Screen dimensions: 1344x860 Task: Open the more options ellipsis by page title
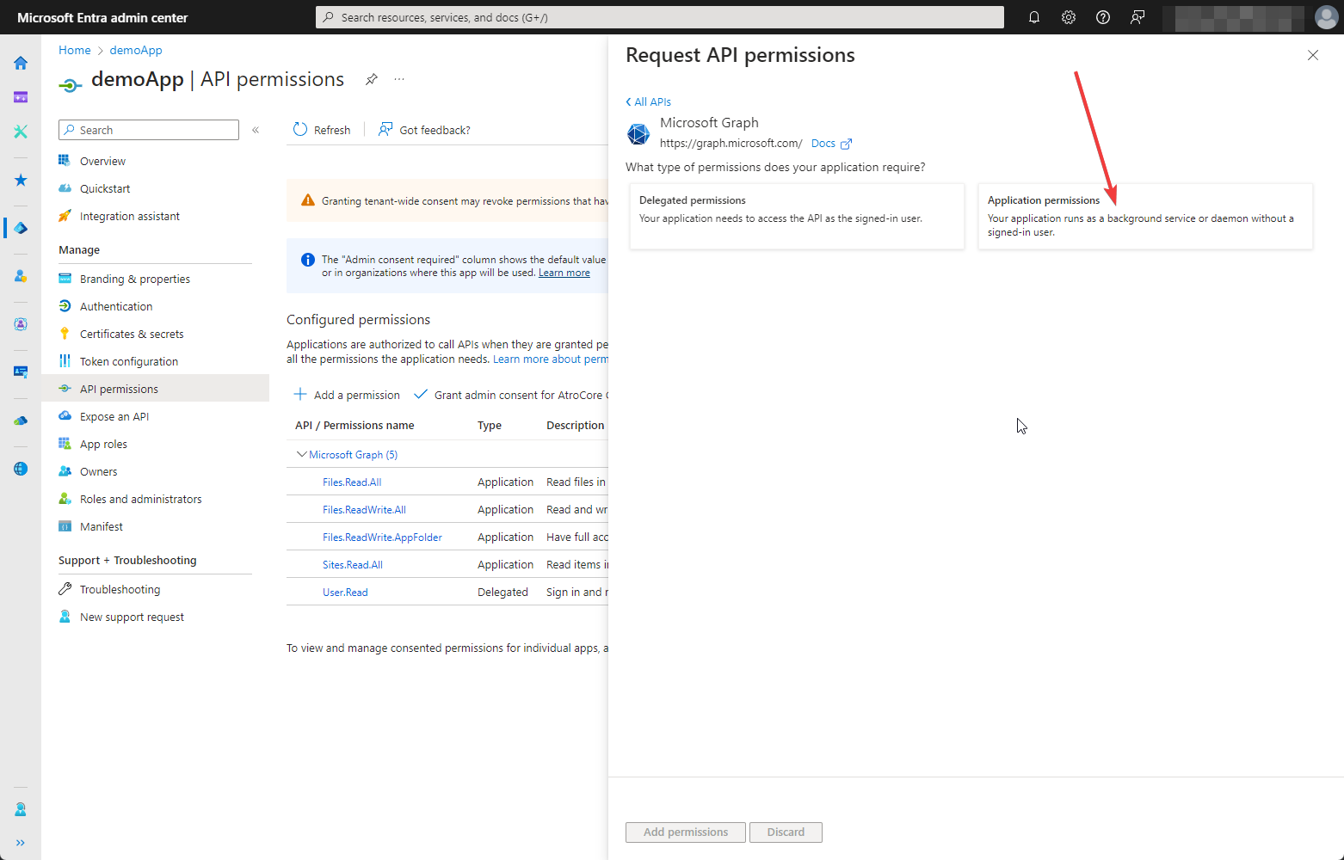click(399, 79)
